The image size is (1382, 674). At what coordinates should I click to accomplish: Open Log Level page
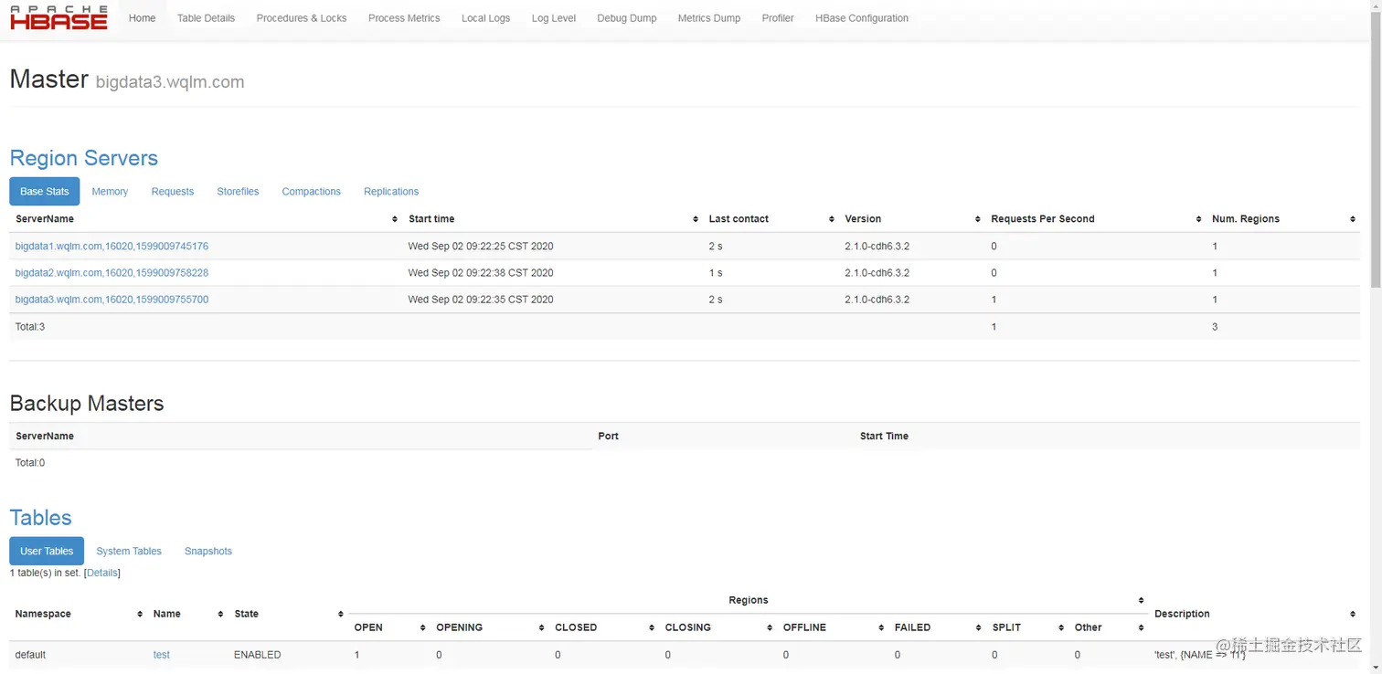(554, 18)
